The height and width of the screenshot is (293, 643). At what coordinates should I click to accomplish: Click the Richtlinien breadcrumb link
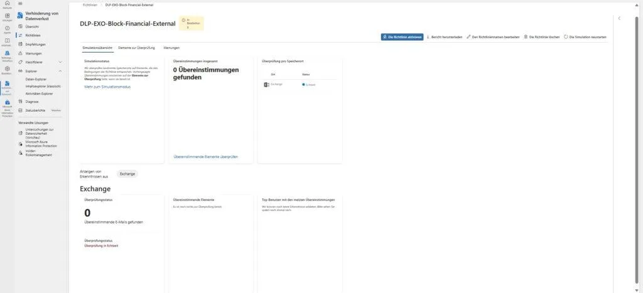point(90,4)
